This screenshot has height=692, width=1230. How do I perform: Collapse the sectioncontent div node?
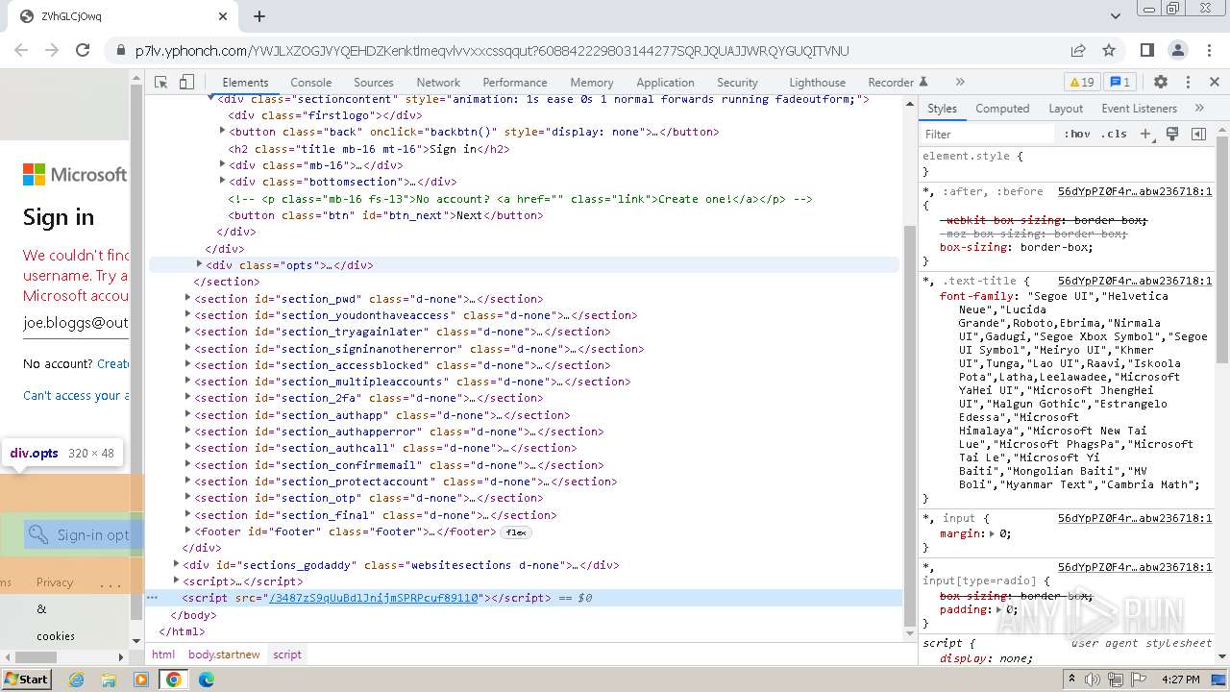tap(211, 99)
